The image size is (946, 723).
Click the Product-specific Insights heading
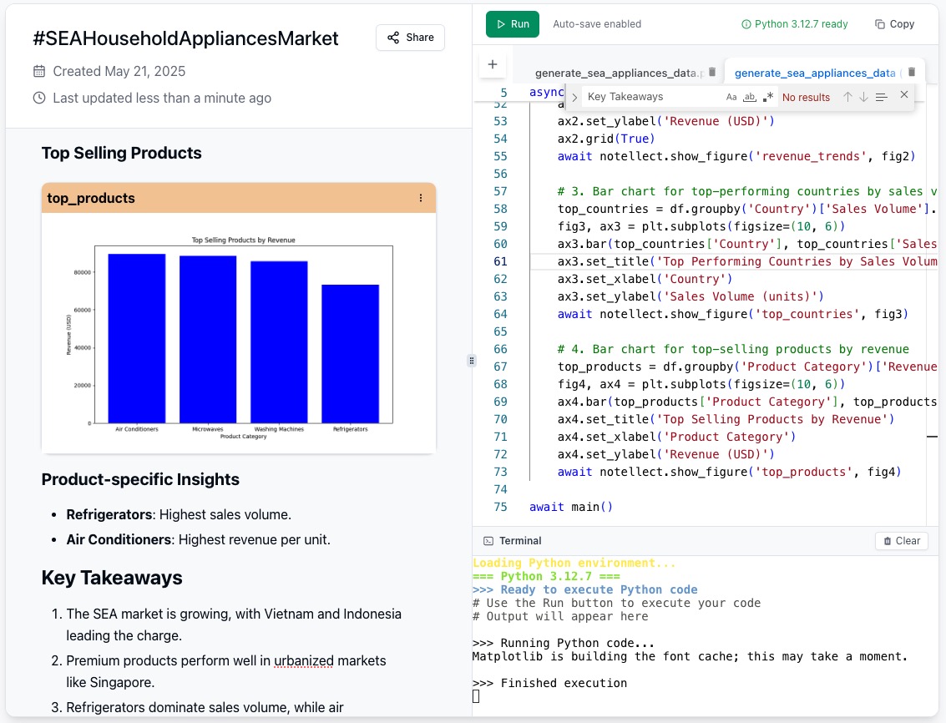point(140,479)
